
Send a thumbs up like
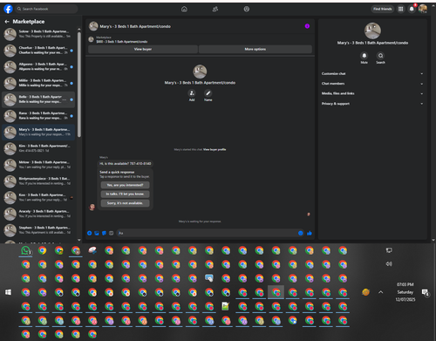tap(310, 233)
